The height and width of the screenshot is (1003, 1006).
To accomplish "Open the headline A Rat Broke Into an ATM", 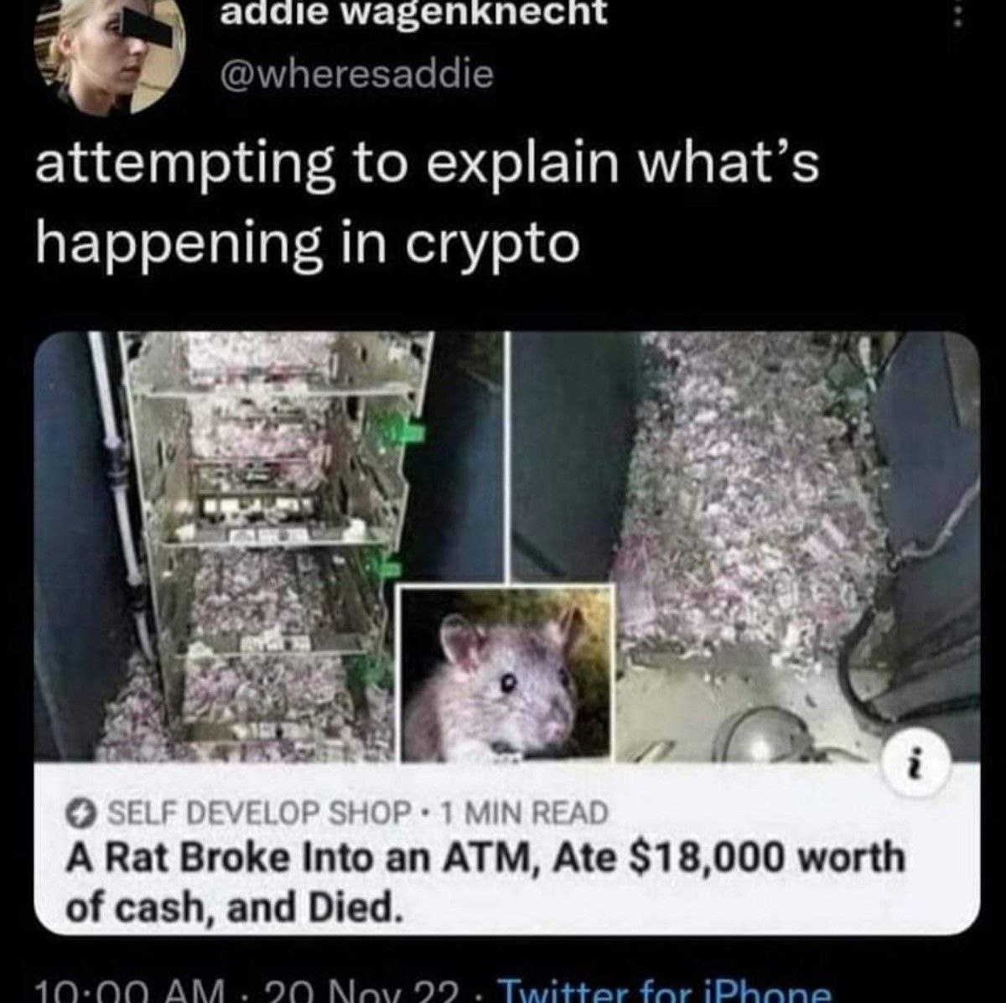I will (x=485, y=882).
